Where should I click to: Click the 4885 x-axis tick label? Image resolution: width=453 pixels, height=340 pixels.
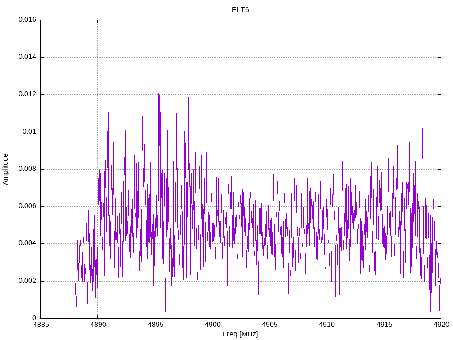[x=41, y=325]
